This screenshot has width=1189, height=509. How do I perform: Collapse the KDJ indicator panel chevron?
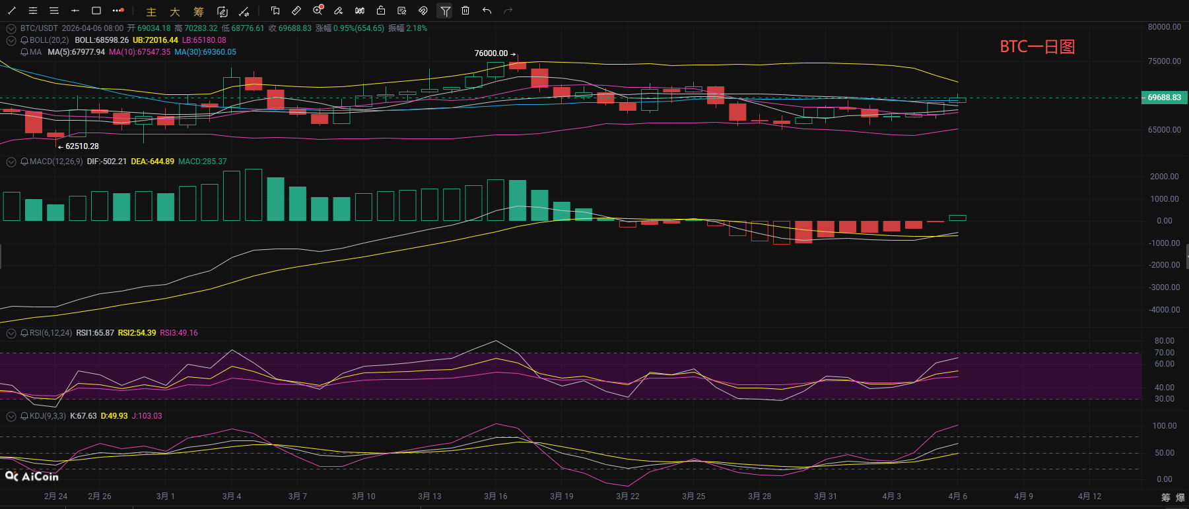11,416
